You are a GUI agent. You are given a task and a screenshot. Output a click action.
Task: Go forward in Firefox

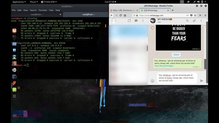(116, 15)
